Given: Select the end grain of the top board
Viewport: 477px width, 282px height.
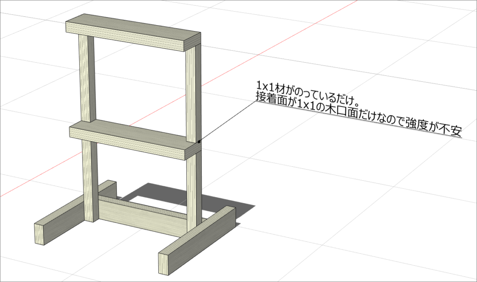Looking at the screenshot, I should click(x=193, y=42).
